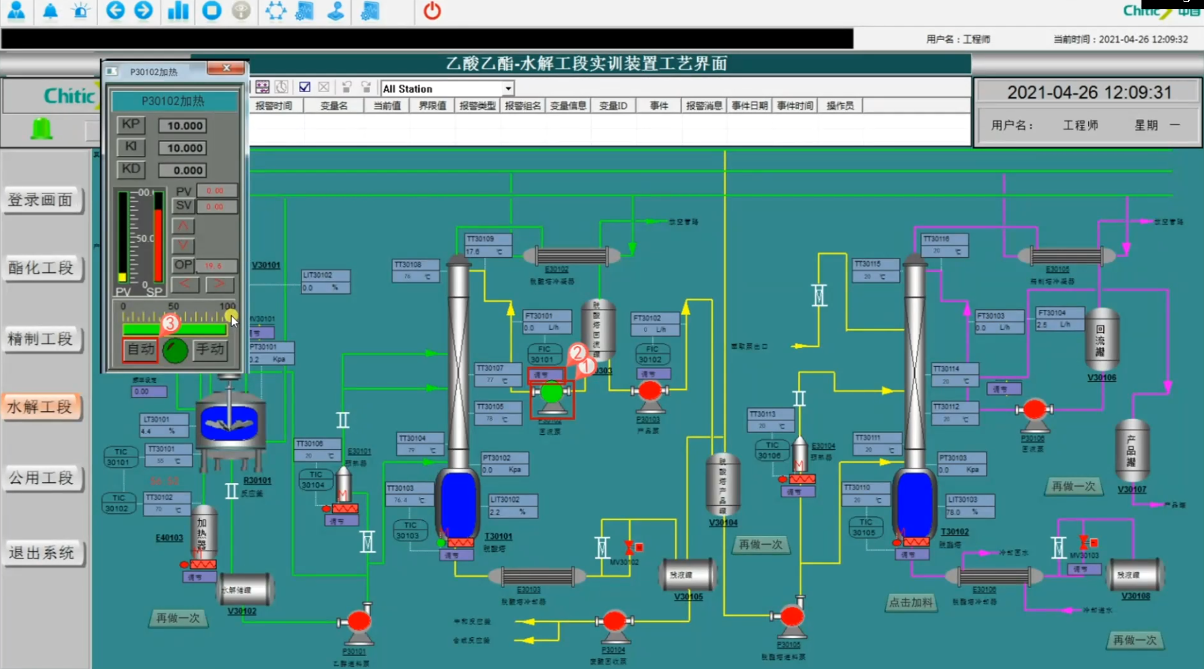Switch controller to 自动 automatic mode
Screen dimensions: 1204x669
coord(140,349)
